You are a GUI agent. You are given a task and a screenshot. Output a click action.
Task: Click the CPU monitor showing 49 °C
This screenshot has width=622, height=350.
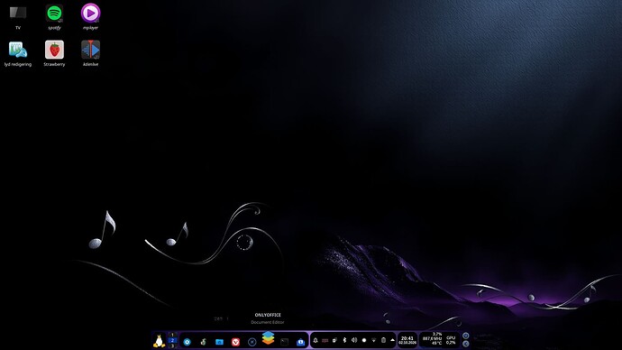tap(433, 338)
